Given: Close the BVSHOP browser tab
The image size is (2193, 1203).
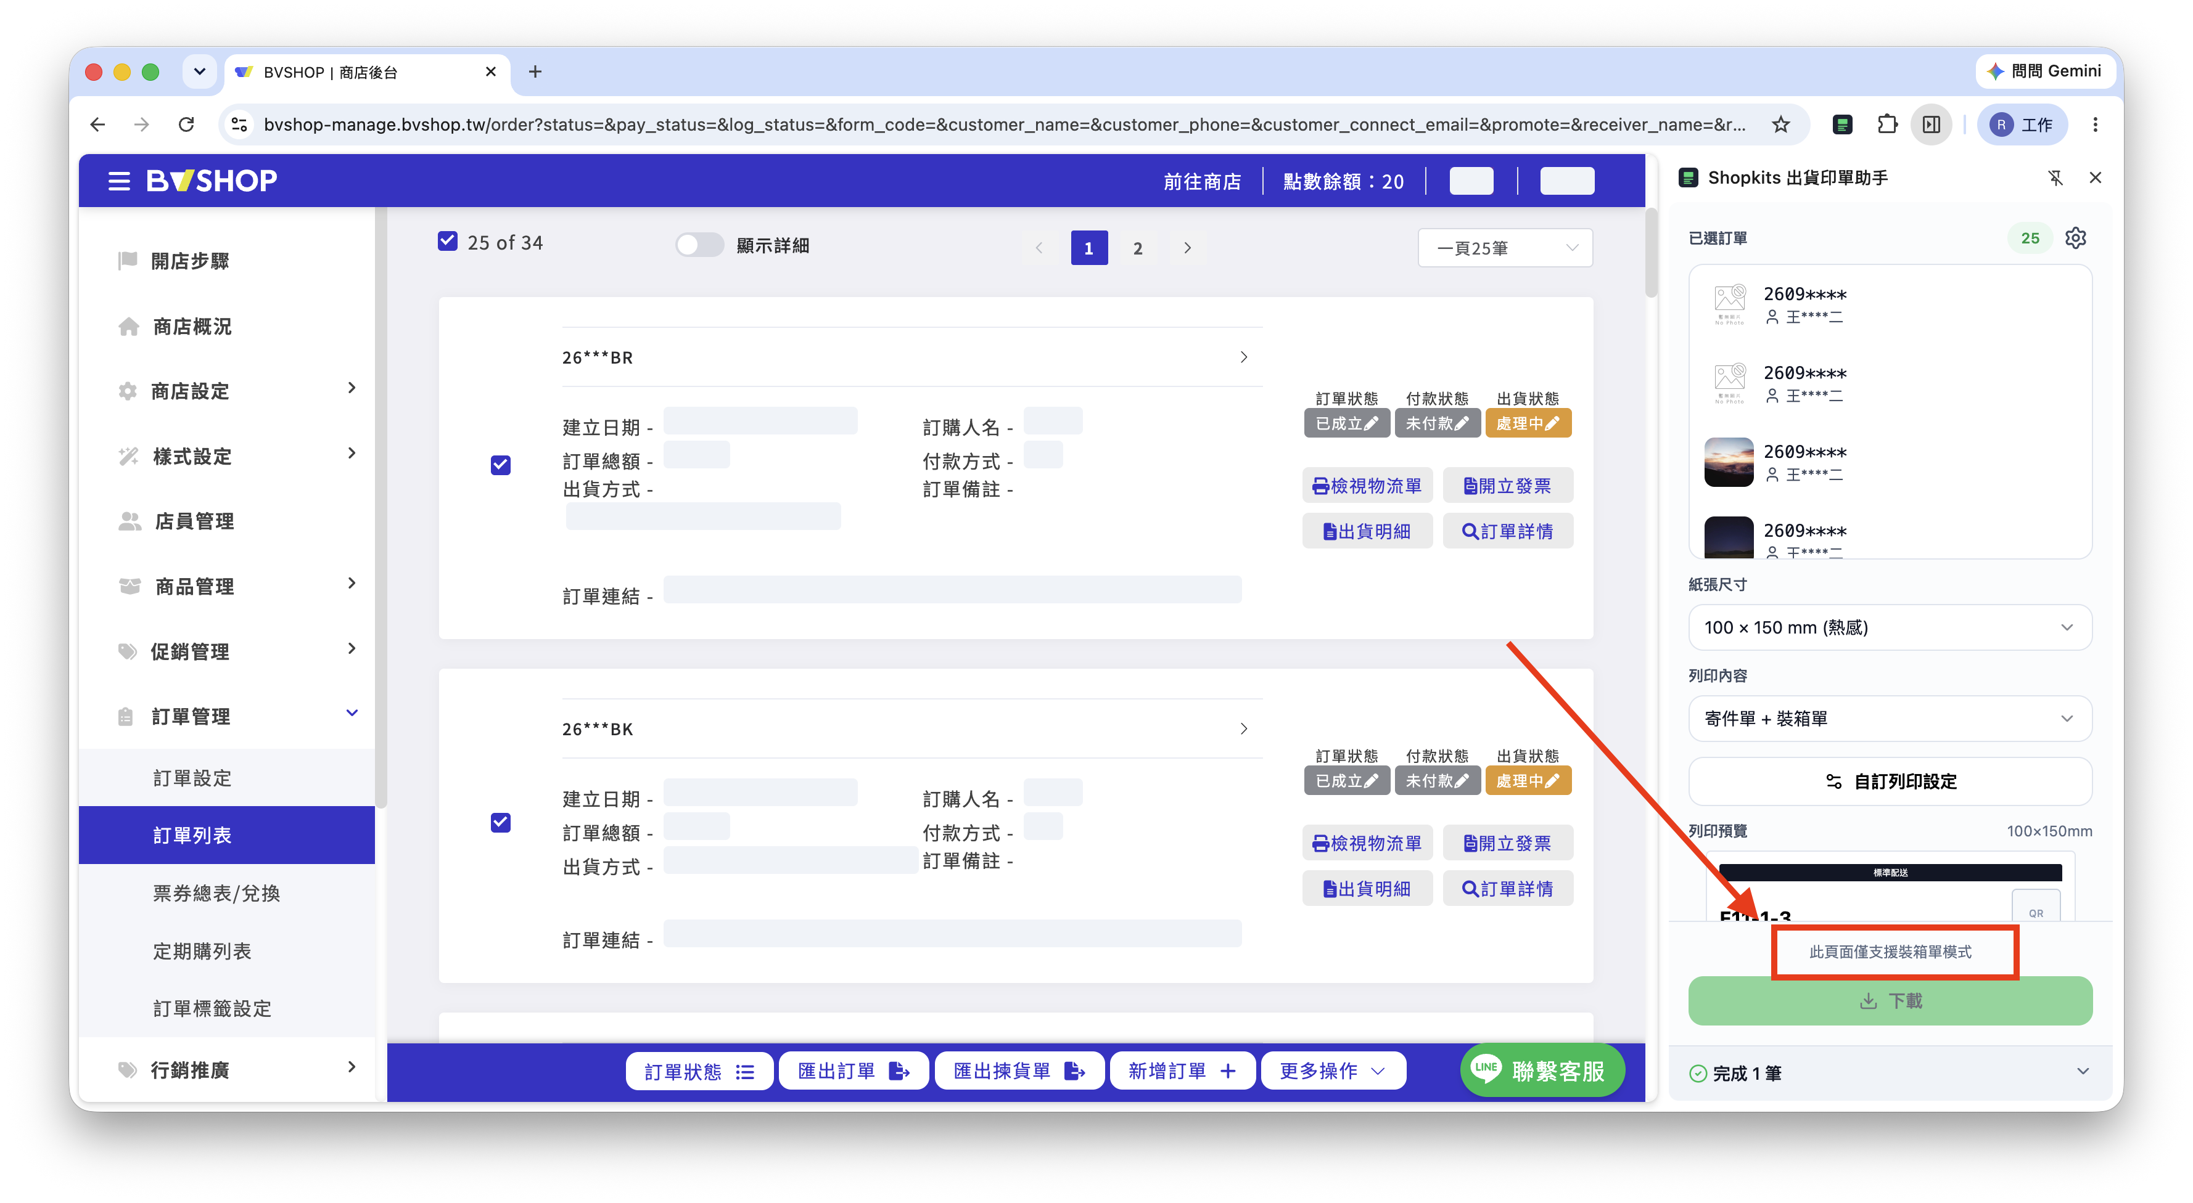Looking at the screenshot, I should tap(490, 72).
